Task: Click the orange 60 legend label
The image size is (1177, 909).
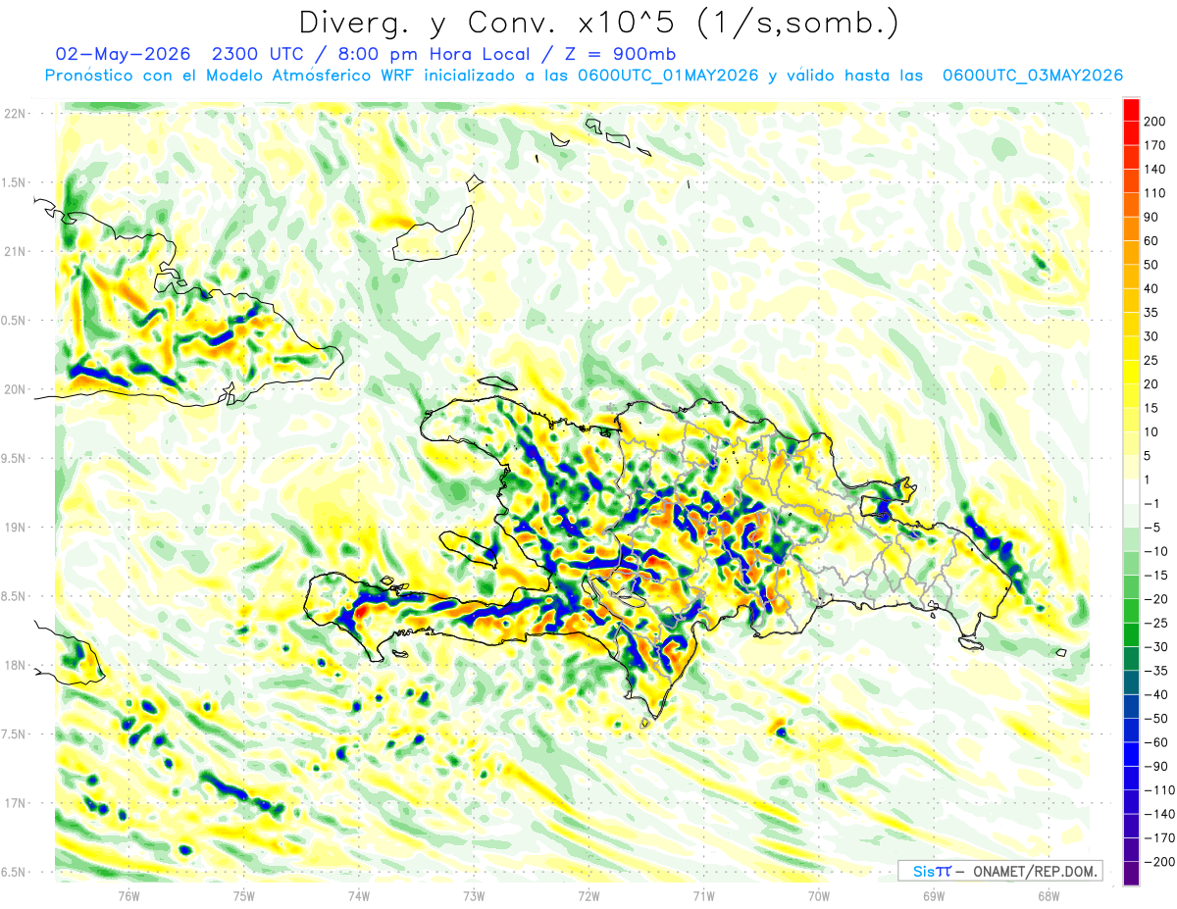Action: tap(1151, 241)
